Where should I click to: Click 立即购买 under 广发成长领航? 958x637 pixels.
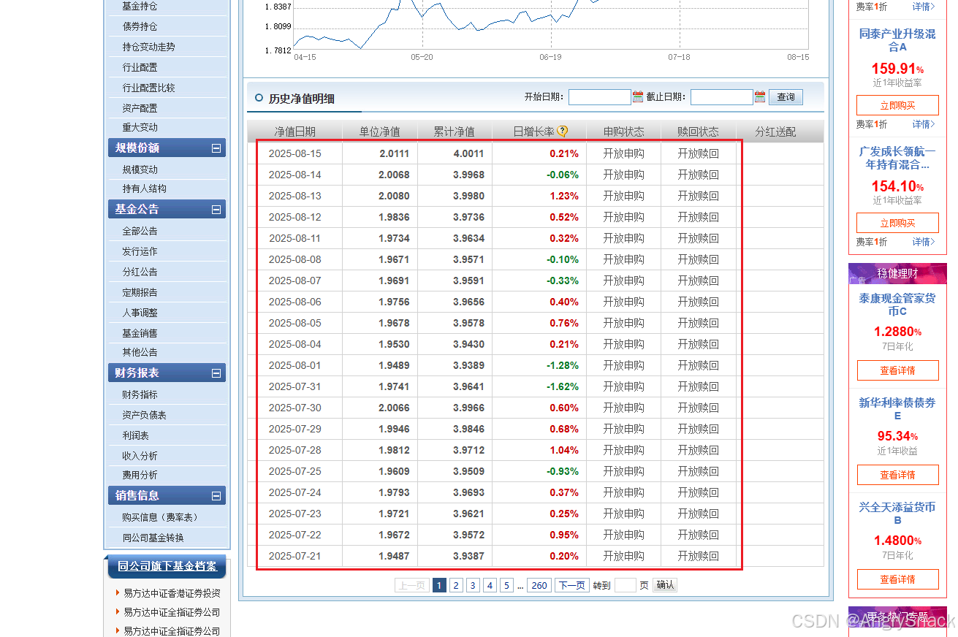pos(897,223)
